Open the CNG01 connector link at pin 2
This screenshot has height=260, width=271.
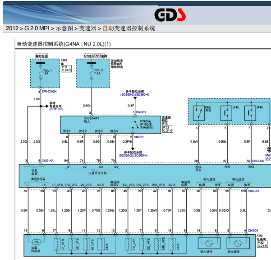(x=138, y=137)
